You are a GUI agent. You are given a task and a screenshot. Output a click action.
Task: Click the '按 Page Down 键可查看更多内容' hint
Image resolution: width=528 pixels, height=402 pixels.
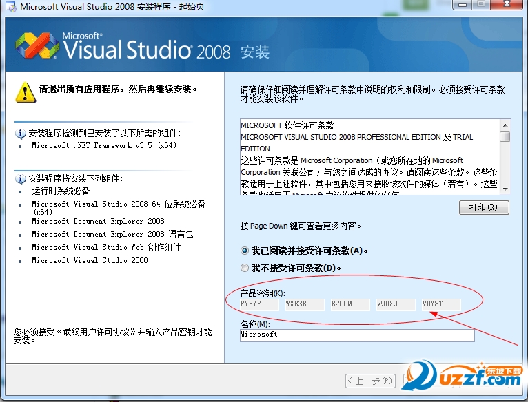click(x=301, y=226)
